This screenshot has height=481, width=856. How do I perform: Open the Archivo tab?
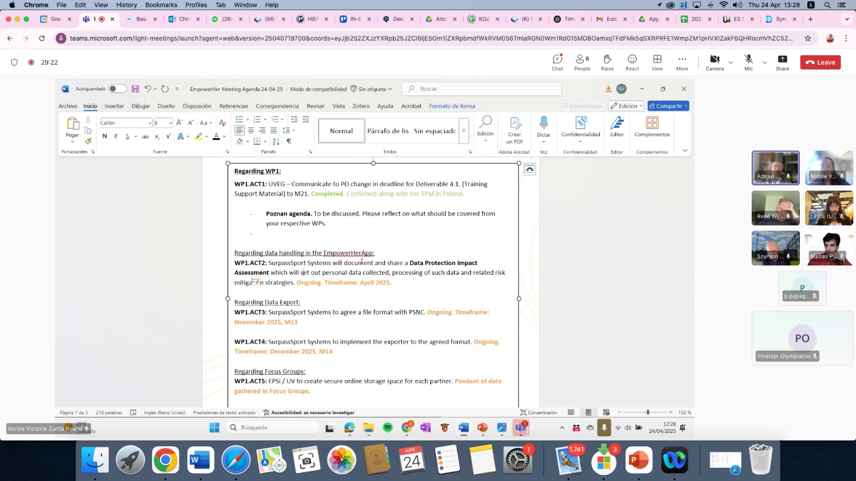point(68,106)
